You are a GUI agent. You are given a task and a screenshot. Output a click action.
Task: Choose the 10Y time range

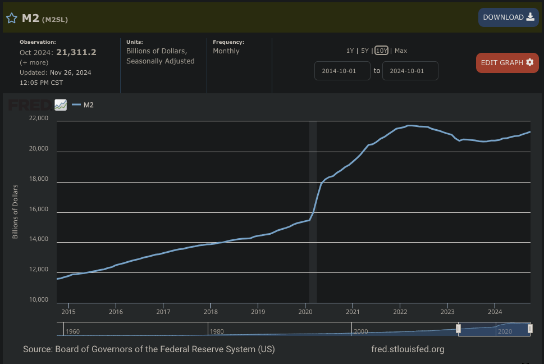click(x=381, y=51)
